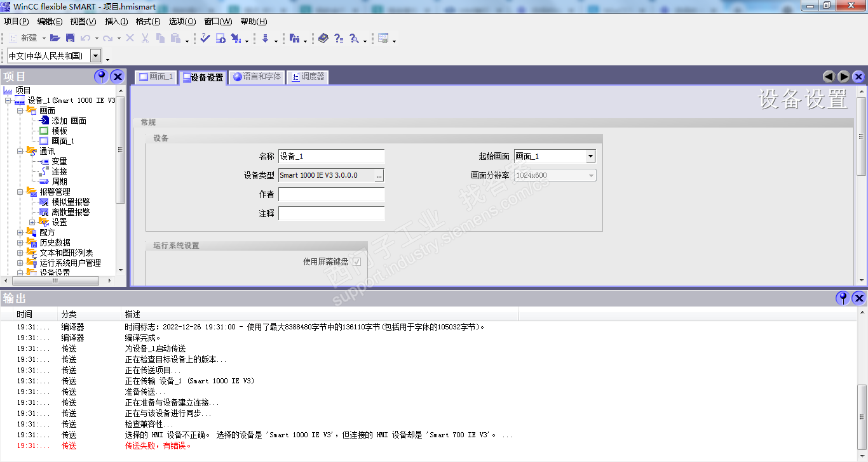Click the red 传送失败 error message
The height and width of the screenshot is (462, 868).
(x=158, y=445)
